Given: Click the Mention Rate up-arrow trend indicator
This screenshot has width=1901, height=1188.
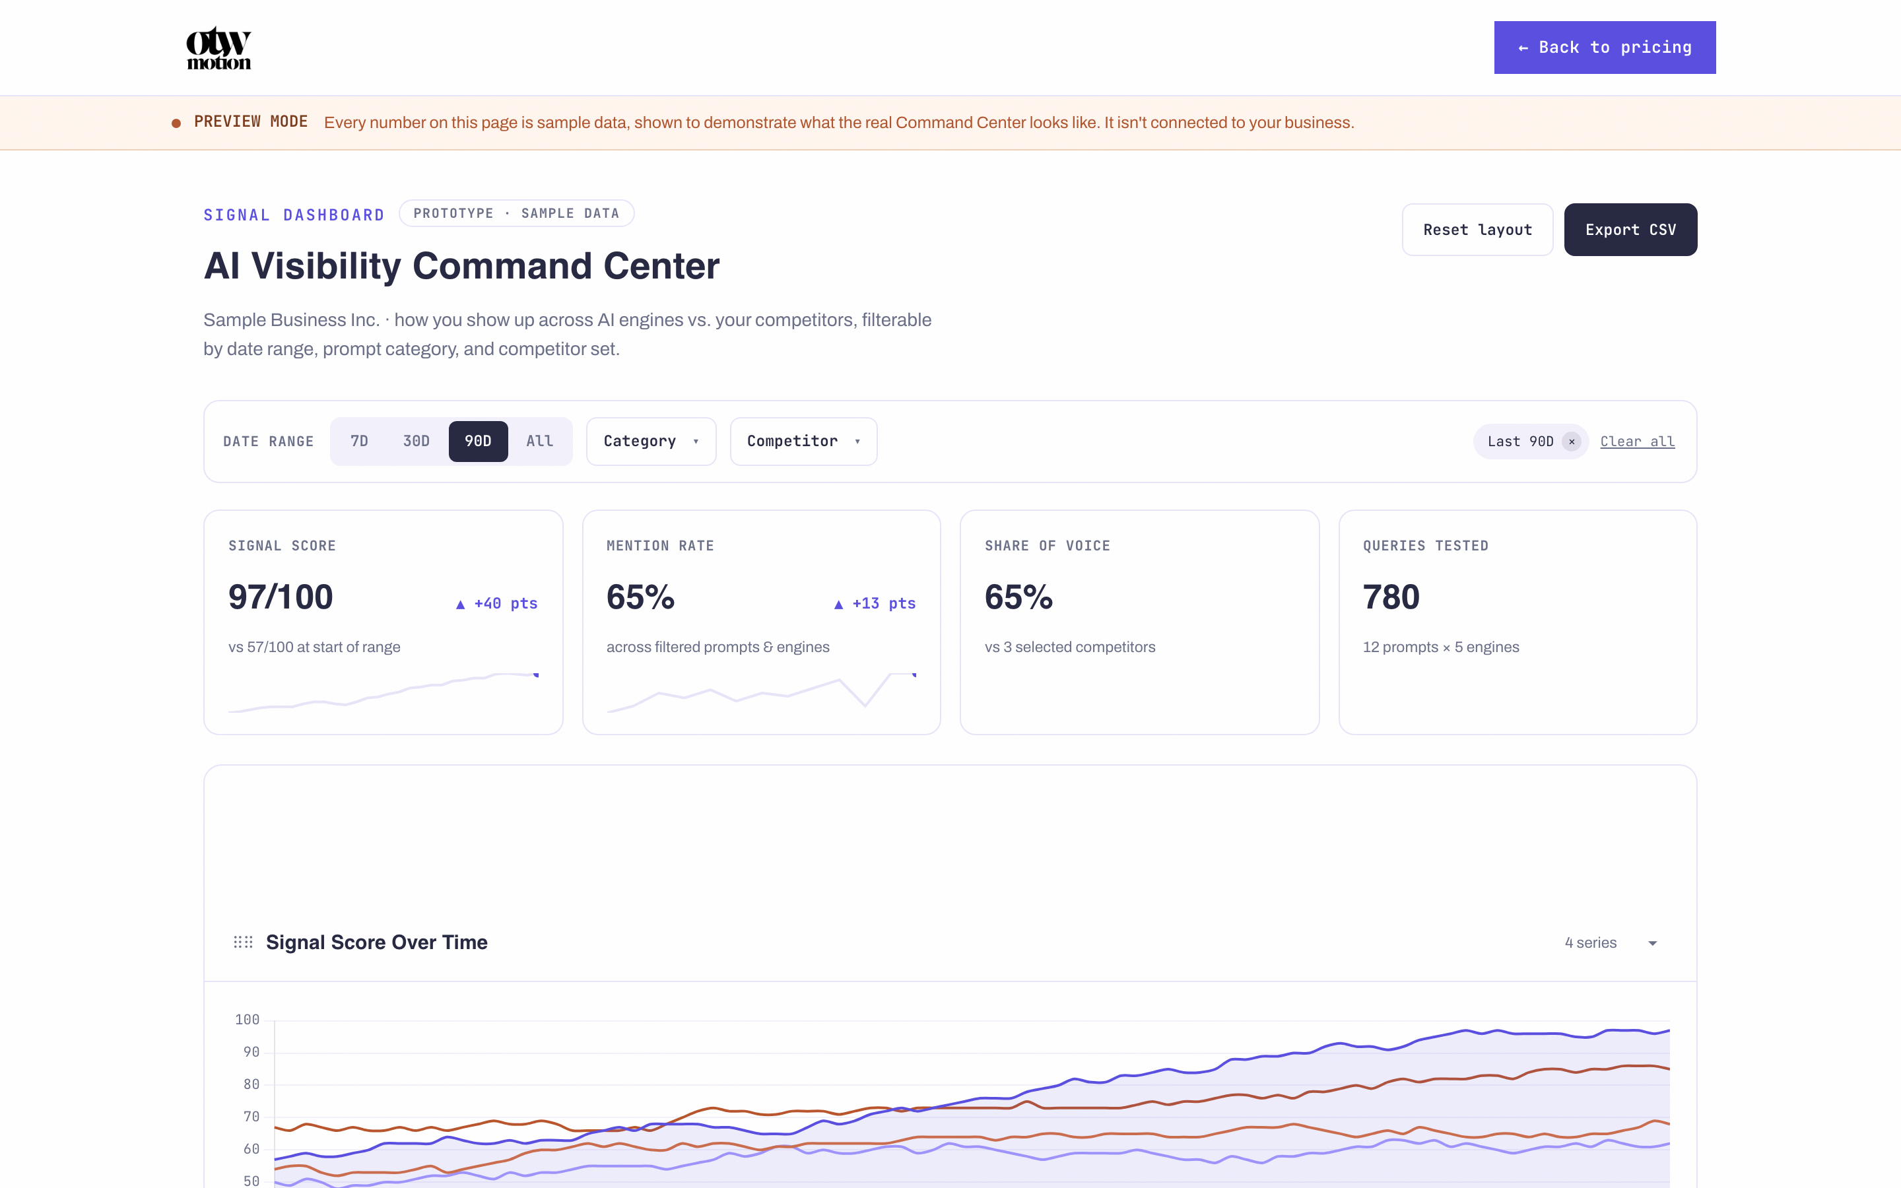Looking at the screenshot, I should pyautogui.click(x=838, y=604).
